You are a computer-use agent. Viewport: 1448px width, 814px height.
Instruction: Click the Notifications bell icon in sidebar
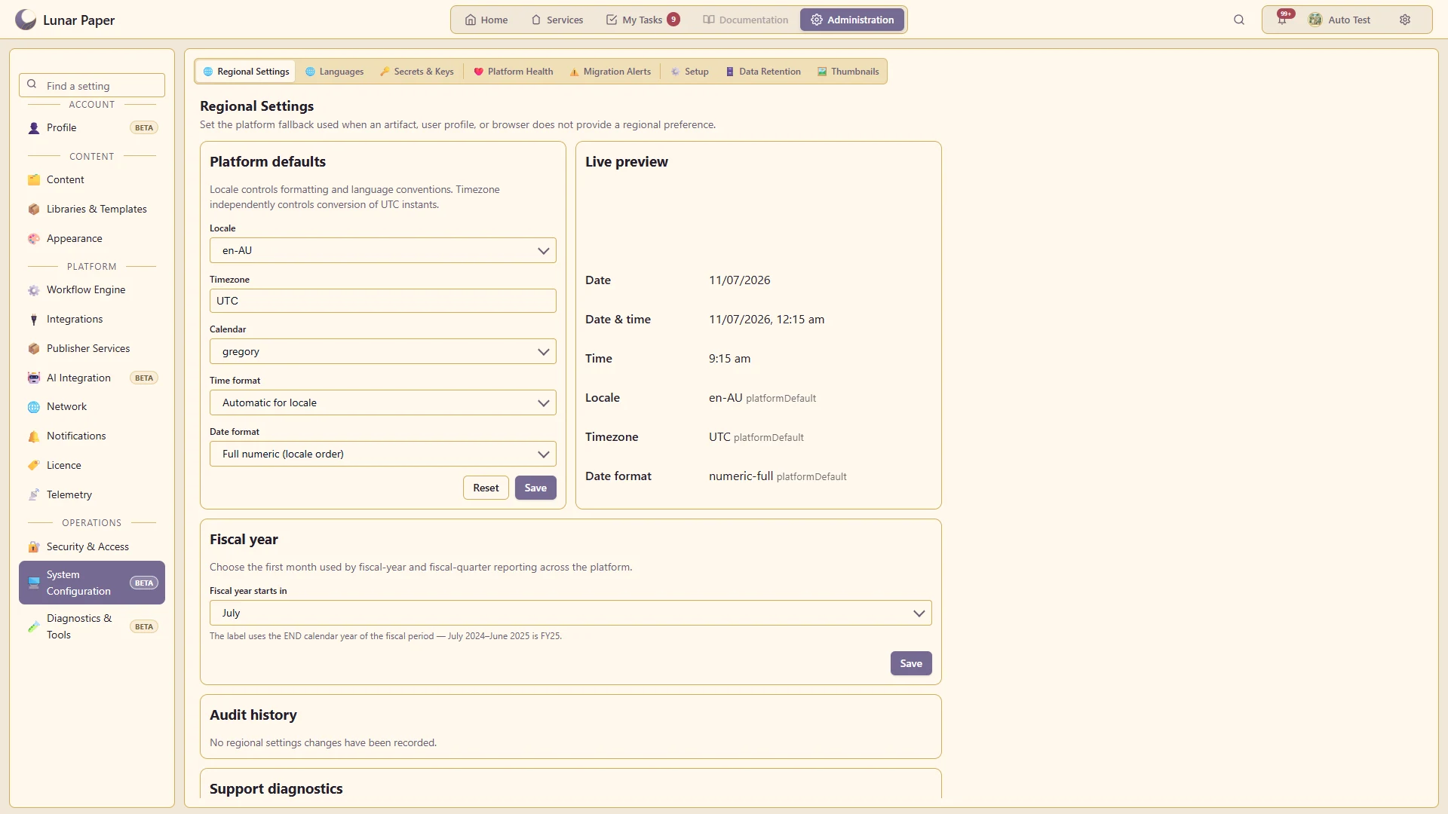[34, 436]
